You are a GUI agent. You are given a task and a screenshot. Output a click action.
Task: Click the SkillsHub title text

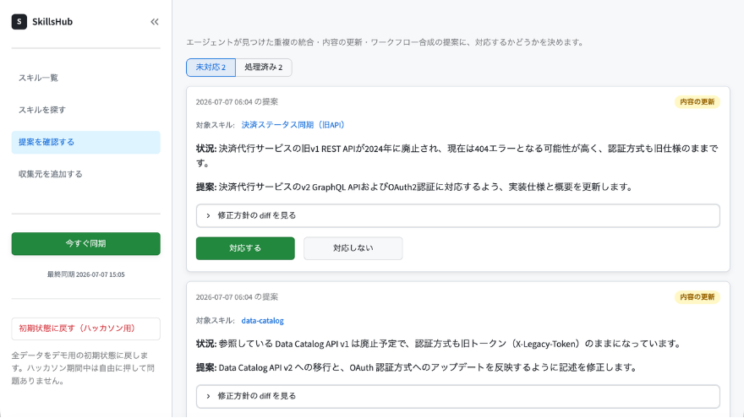(x=52, y=22)
